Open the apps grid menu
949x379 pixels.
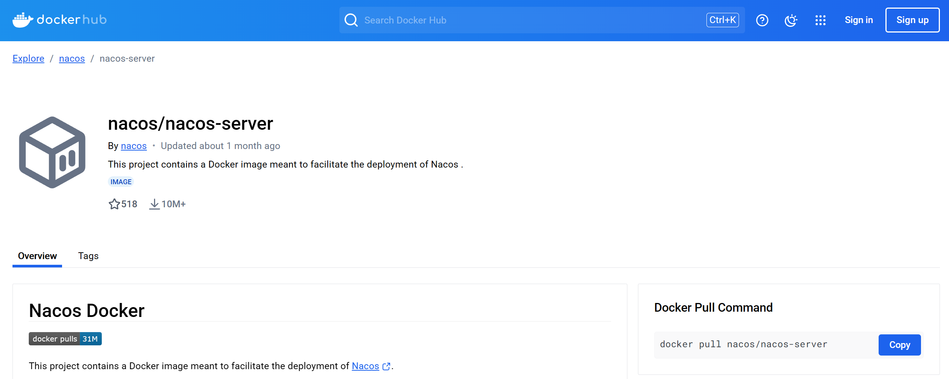coord(820,20)
